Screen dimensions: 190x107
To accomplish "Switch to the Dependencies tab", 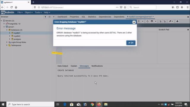I will pos(105,17).
